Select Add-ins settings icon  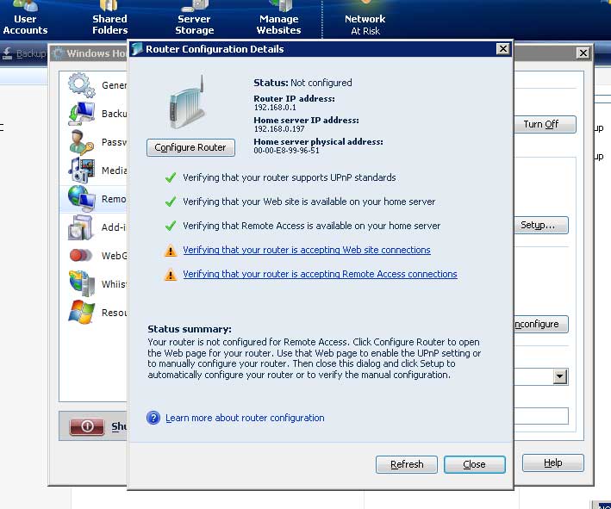point(81,227)
